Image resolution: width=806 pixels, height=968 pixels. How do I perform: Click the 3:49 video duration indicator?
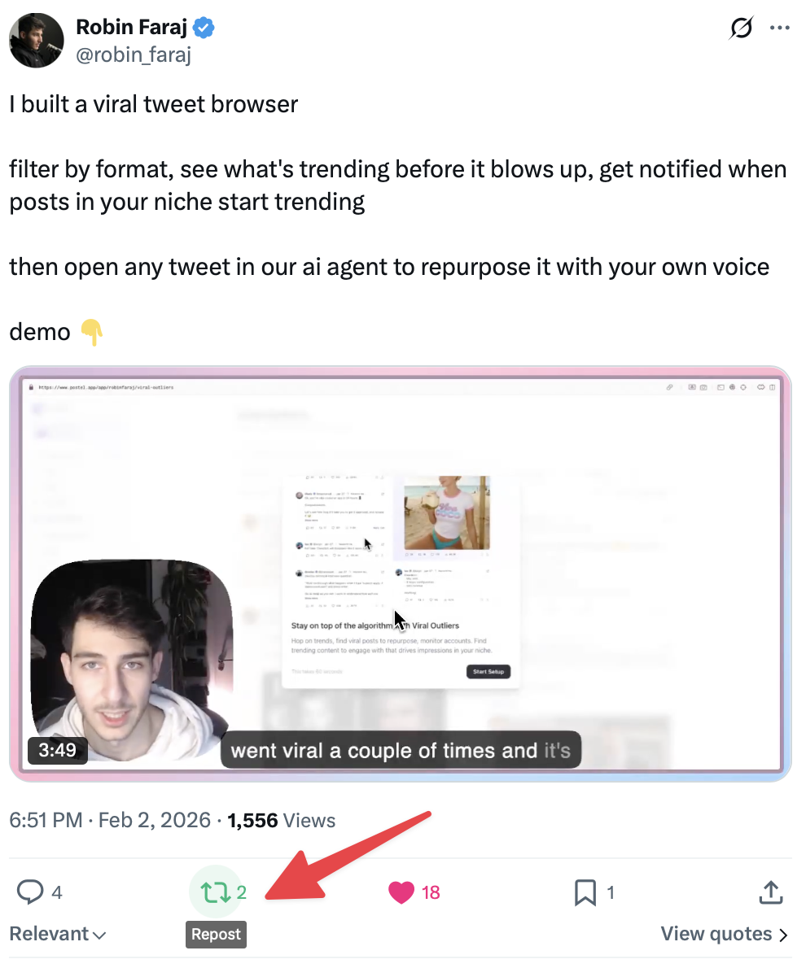tap(57, 751)
